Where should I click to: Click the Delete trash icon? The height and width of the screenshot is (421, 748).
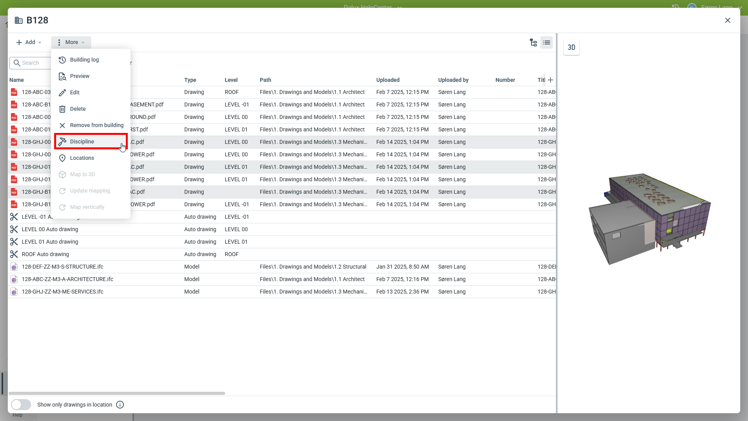(x=62, y=109)
